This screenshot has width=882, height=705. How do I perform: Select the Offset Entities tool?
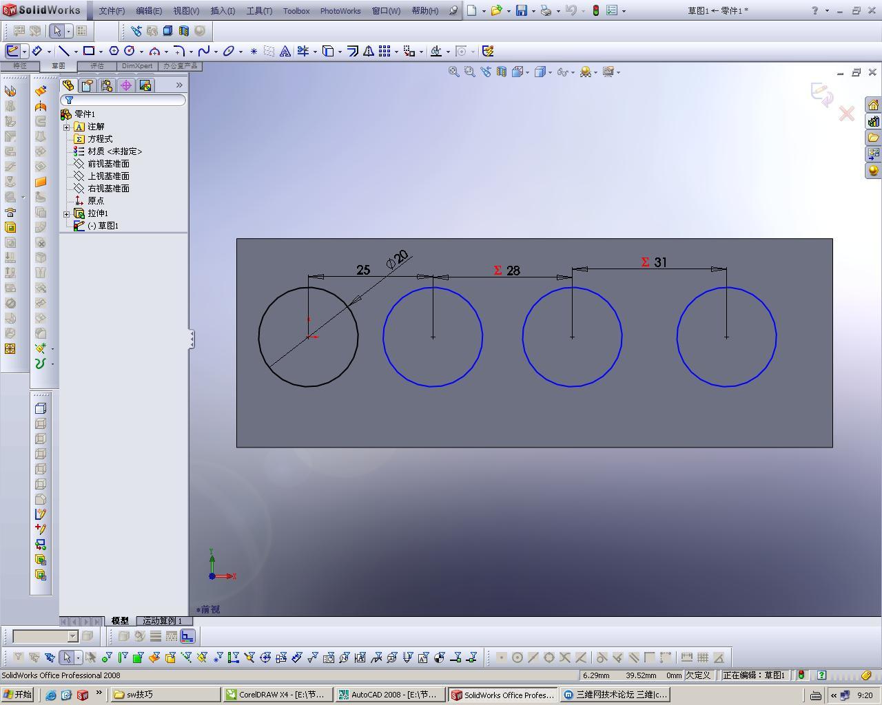click(x=352, y=51)
